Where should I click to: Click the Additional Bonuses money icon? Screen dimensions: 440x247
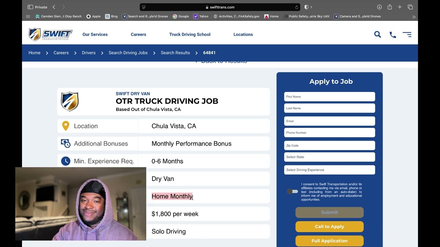click(x=66, y=143)
